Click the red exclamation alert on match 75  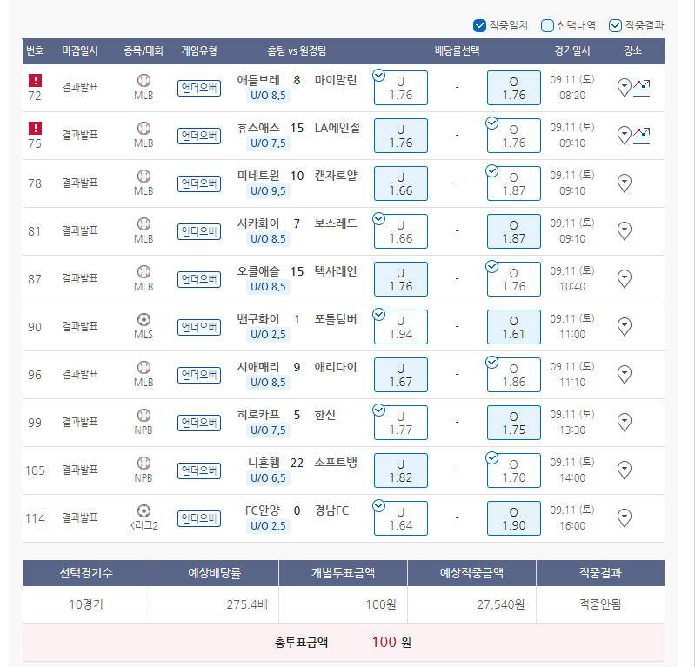pos(35,128)
